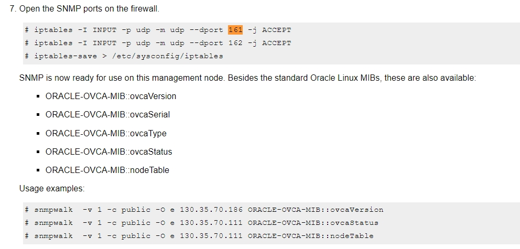Click the 162 port number in second command
Image resolution: width=520 pixels, height=249 pixels.
coord(235,43)
